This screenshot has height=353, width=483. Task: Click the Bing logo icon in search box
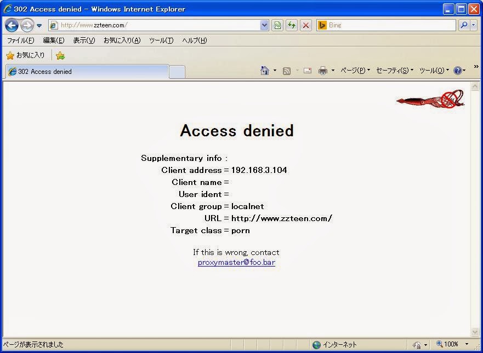(x=322, y=25)
